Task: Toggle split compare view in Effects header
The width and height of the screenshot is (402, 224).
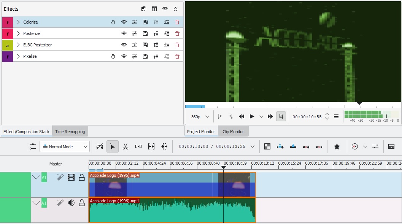Action: click(154, 9)
